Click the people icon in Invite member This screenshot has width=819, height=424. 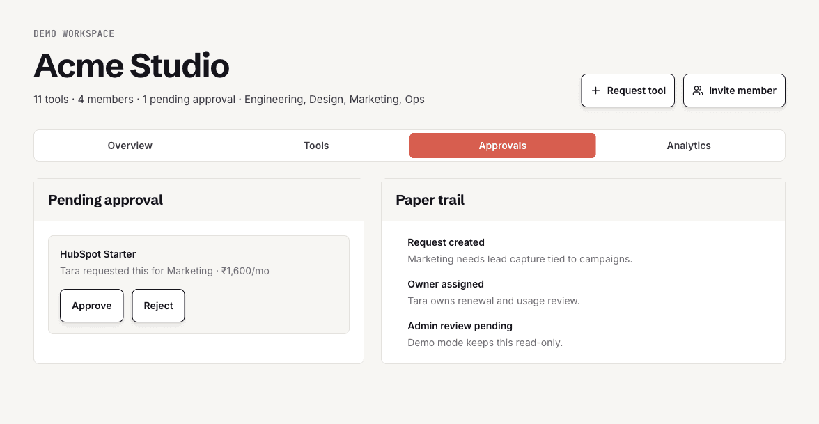(698, 91)
